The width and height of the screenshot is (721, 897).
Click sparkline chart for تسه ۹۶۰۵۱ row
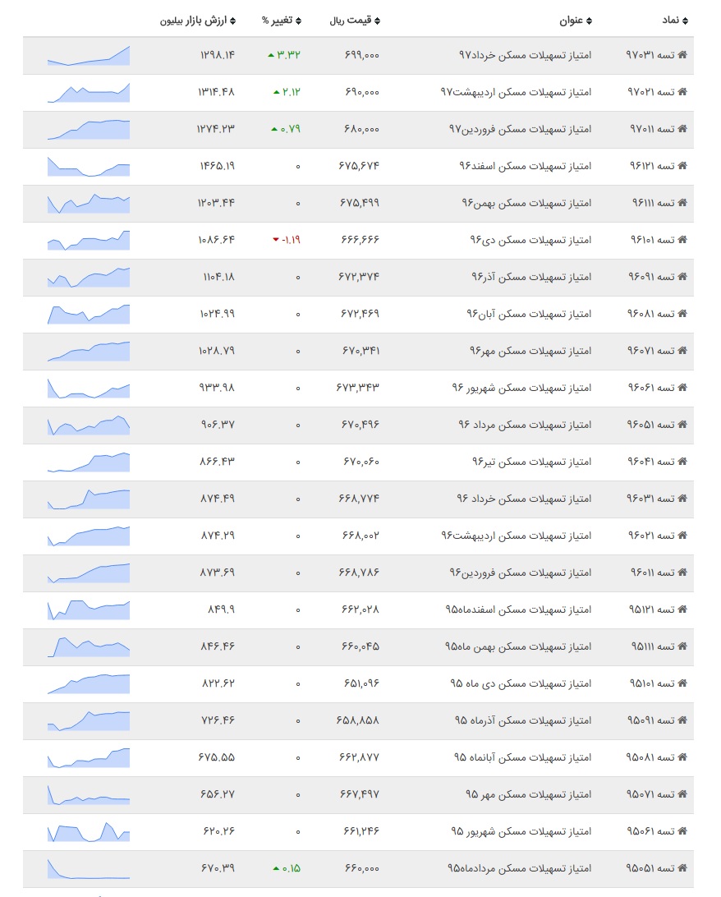pos(89,425)
